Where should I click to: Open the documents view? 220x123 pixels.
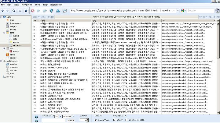(x=15, y=23)
